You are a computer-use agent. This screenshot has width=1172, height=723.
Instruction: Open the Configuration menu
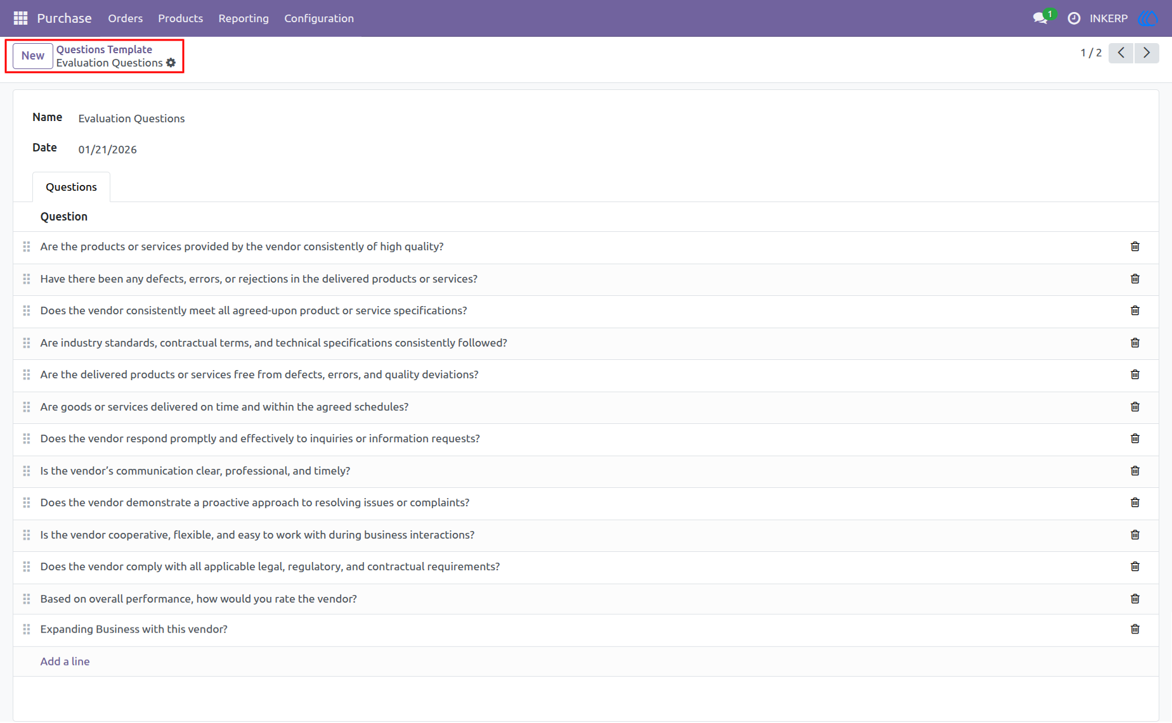[x=319, y=18]
